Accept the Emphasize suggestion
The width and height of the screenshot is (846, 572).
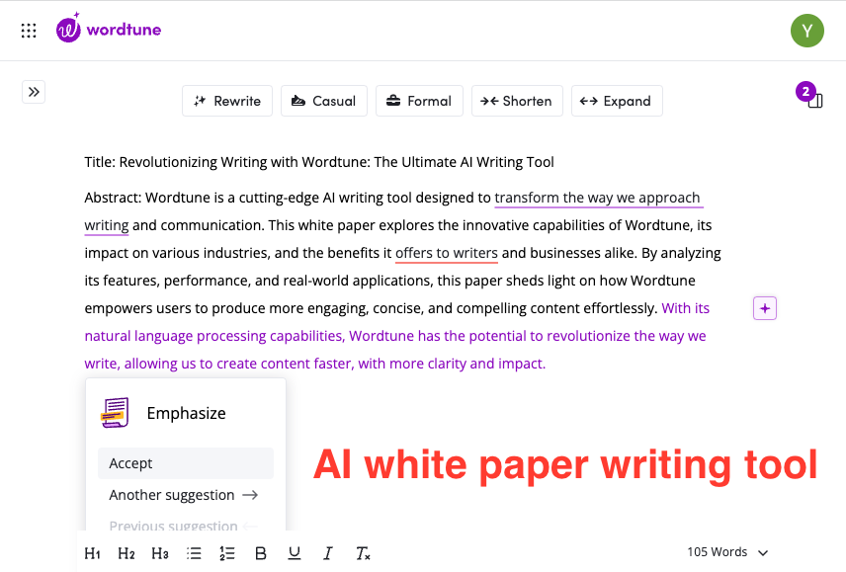[x=185, y=463]
